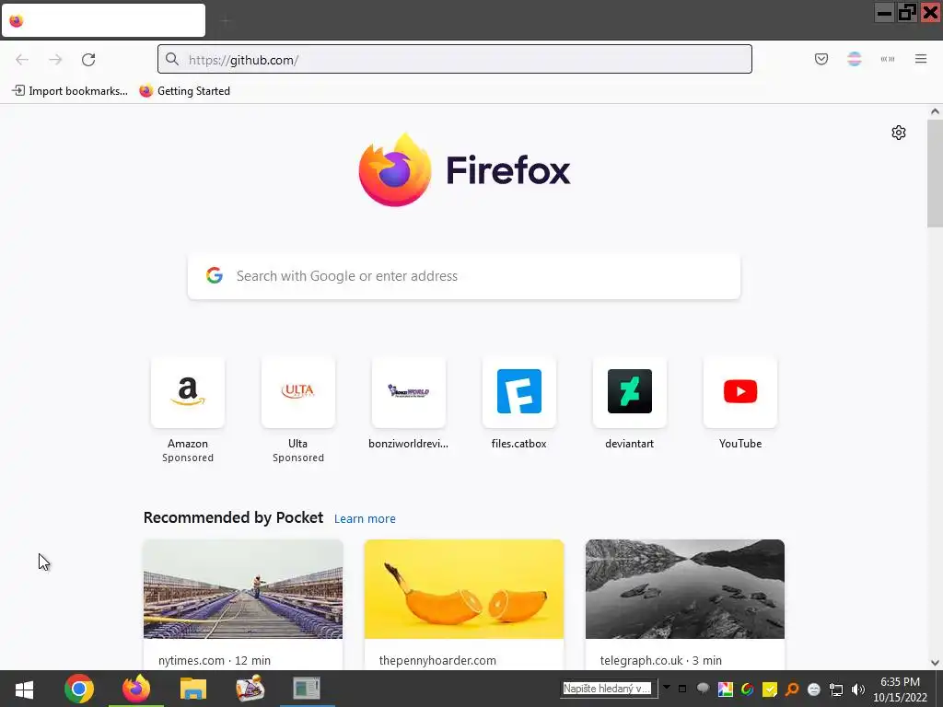This screenshot has height=707, width=943.
Task: Click the orange magnifier tray icon
Action: [792, 689]
